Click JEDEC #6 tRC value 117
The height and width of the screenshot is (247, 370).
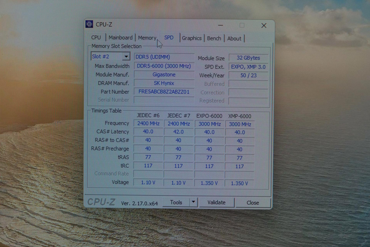tap(148, 166)
